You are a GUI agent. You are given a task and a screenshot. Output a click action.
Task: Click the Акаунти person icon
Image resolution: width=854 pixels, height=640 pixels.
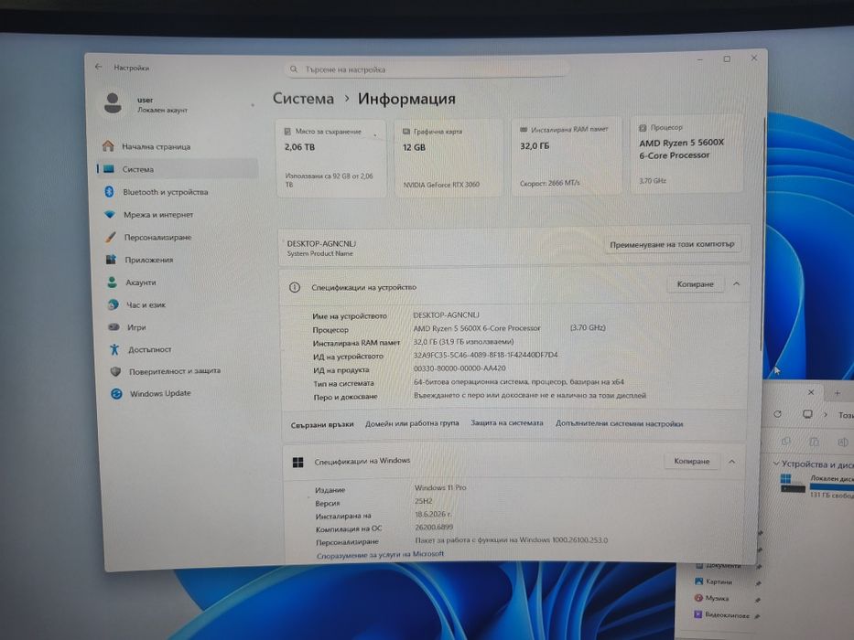click(113, 282)
